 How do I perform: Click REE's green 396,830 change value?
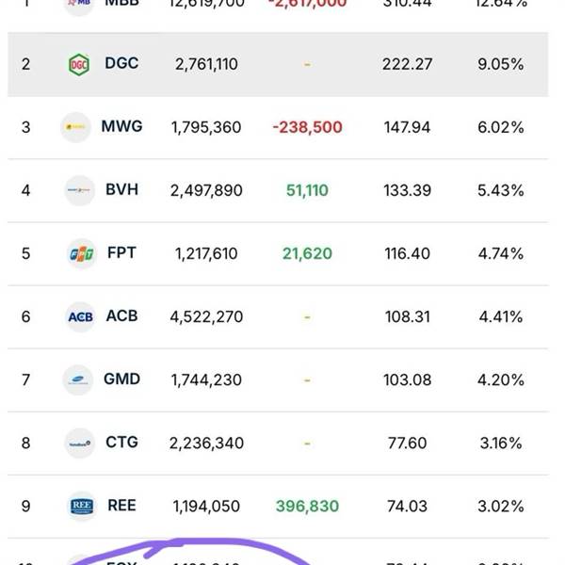307,507
